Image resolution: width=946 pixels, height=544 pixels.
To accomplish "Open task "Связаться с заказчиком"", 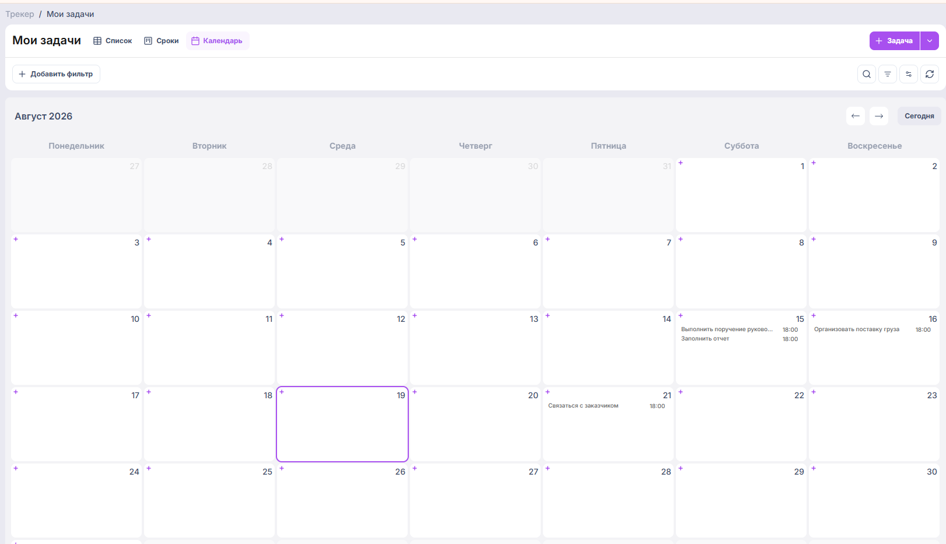I will [x=583, y=406].
